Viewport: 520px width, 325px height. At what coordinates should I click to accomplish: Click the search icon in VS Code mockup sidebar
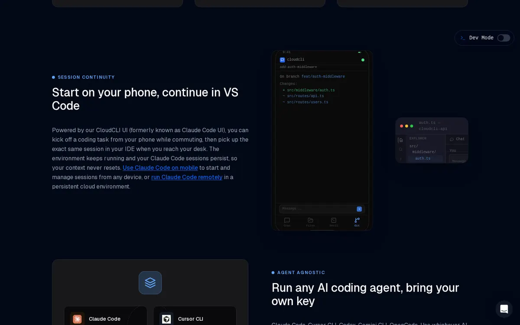click(400, 149)
